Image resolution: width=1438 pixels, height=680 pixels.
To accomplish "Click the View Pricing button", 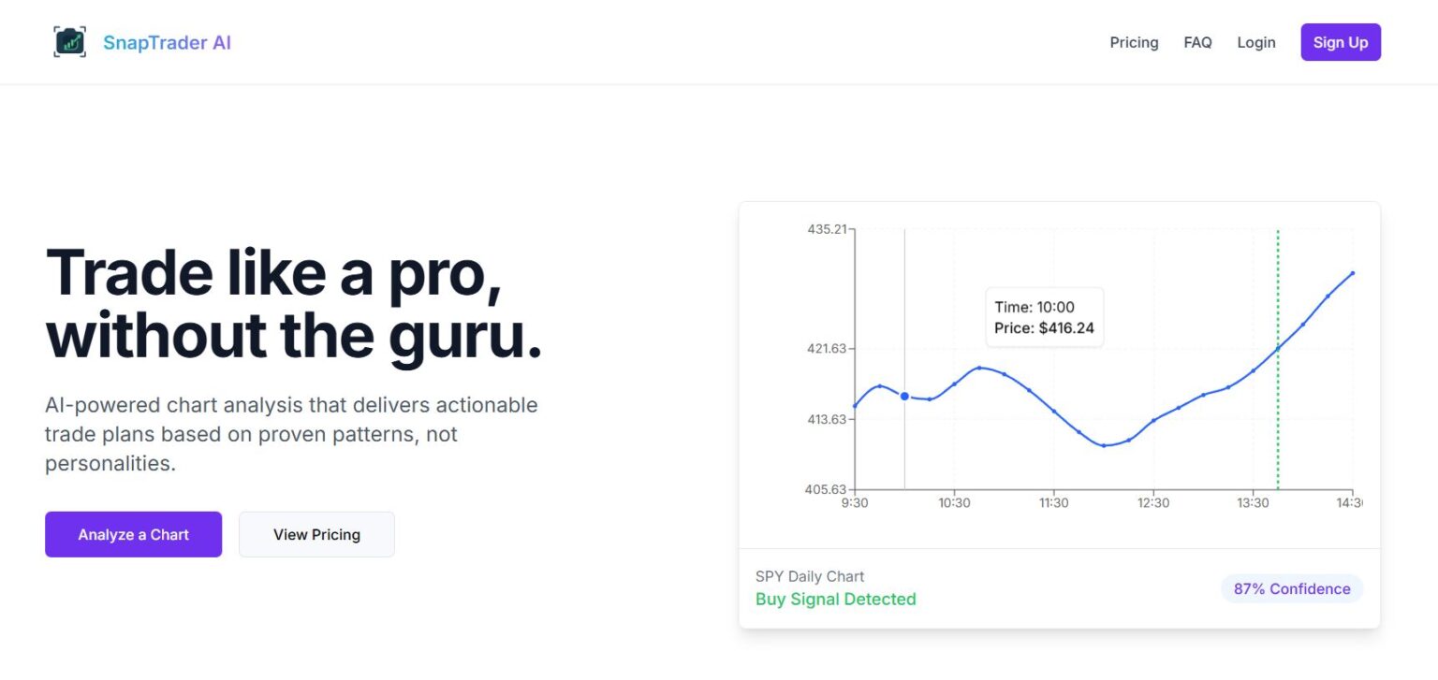I will pyautogui.click(x=316, y=534).
